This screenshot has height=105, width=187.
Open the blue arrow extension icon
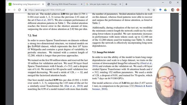[160, 10]
